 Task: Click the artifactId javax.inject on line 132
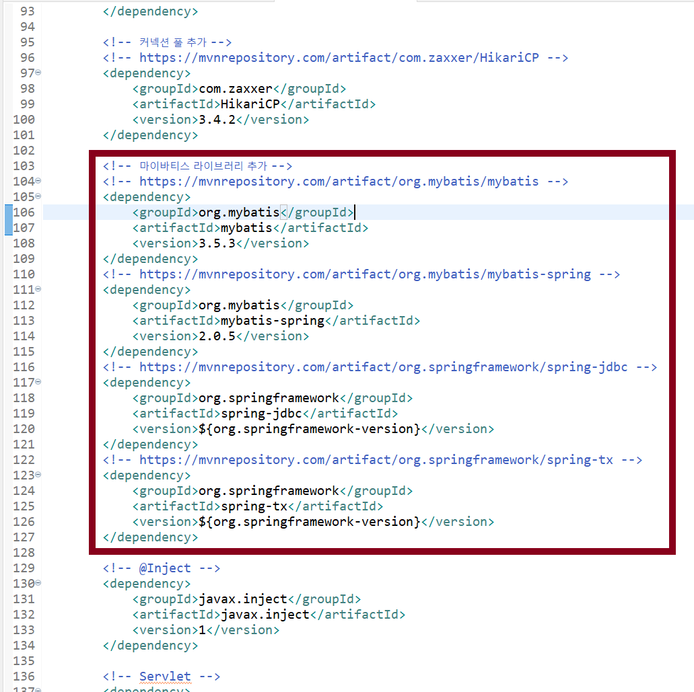(265, 615)
